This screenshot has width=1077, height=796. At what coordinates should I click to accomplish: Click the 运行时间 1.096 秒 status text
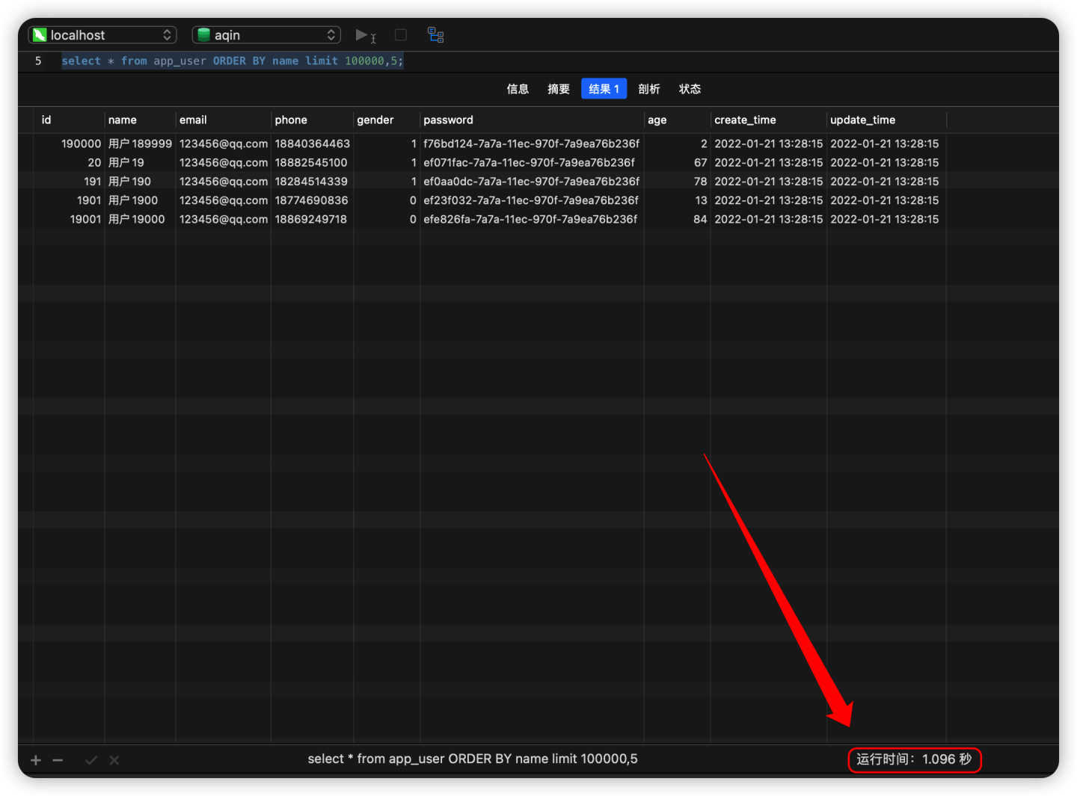pyautogui.click(x=914, y=759)
